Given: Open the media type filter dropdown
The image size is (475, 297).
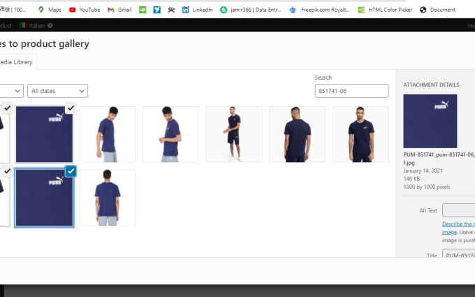Looking at the screenshot, I should click(x=11, y=91).
